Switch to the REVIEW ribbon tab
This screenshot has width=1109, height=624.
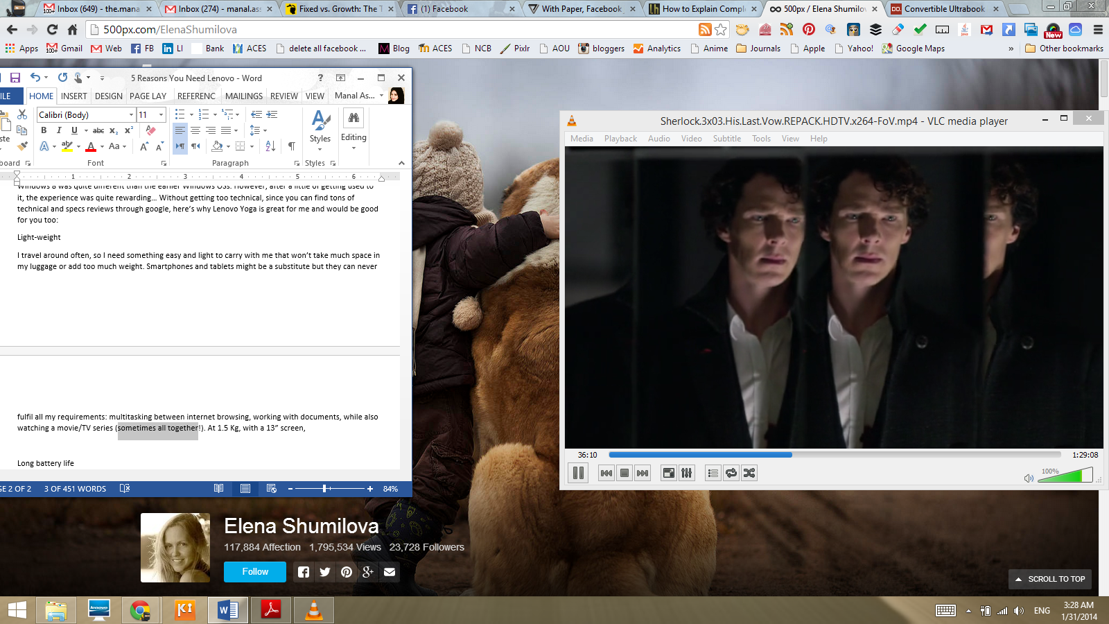pyautogui.click(x=284, y=96)
